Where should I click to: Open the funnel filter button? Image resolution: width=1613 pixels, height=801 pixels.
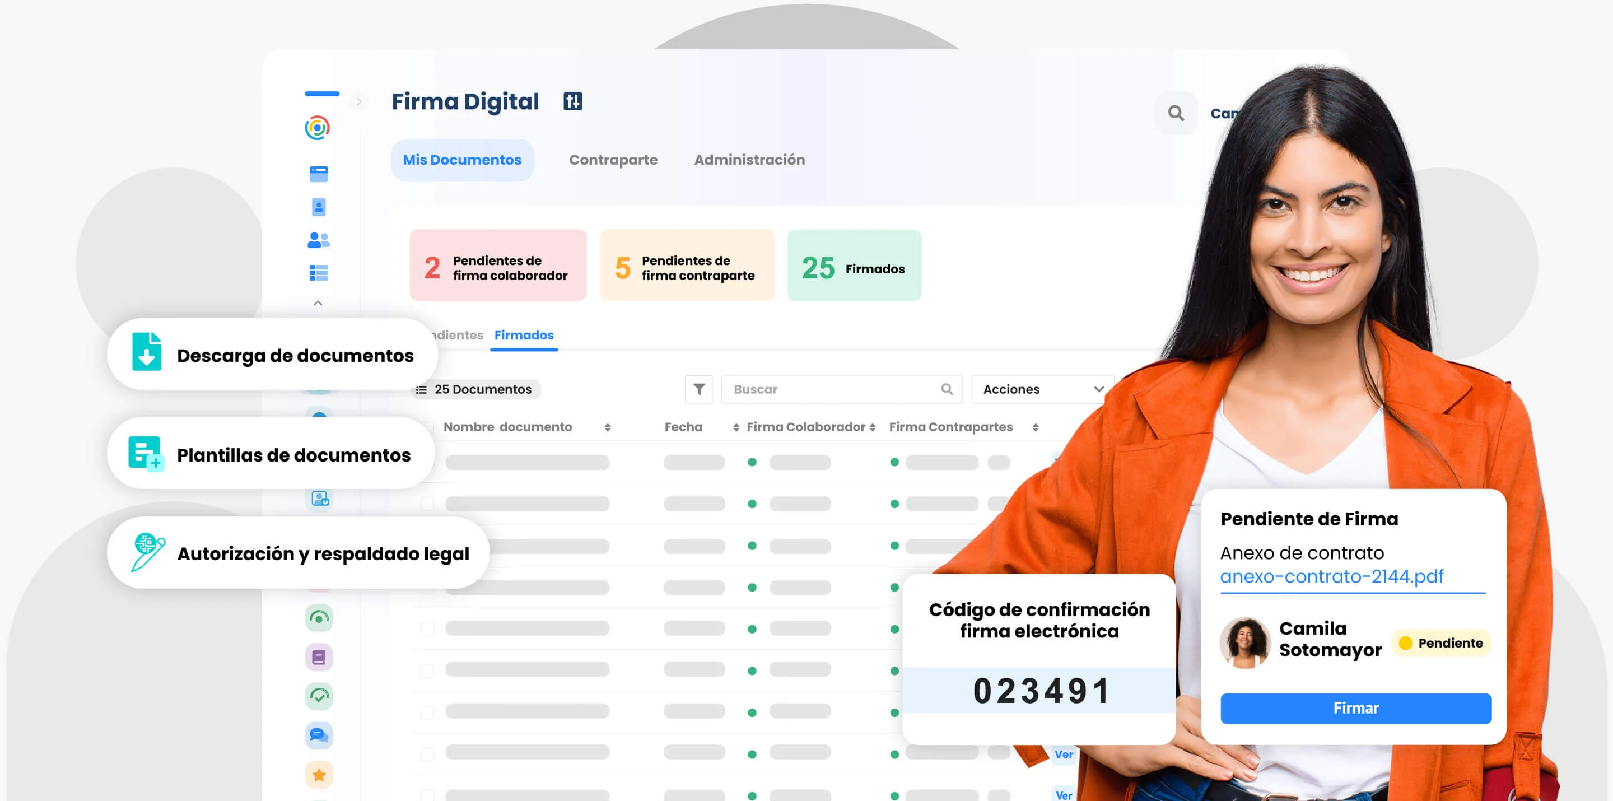coord(699,389)
